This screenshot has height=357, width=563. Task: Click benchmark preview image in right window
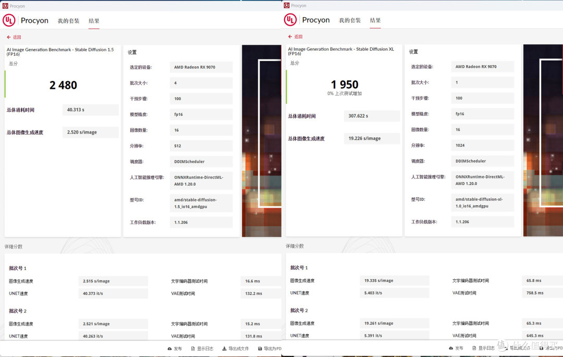(x=543, y=140)
